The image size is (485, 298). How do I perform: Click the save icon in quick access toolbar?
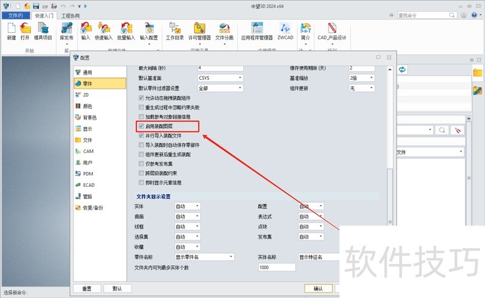[x=36, y=6]
